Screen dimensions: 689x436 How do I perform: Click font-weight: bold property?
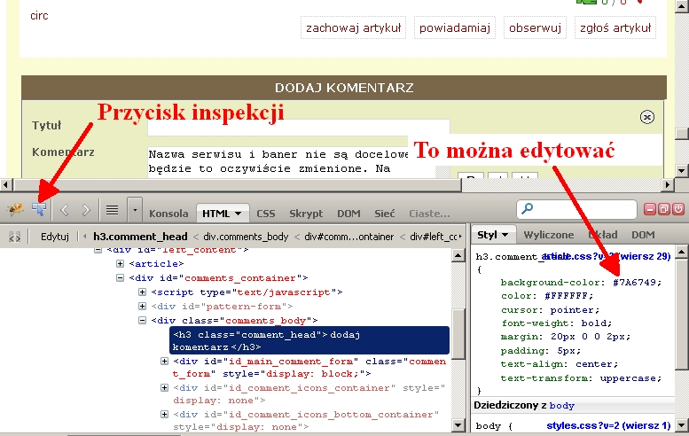[556, 323]
